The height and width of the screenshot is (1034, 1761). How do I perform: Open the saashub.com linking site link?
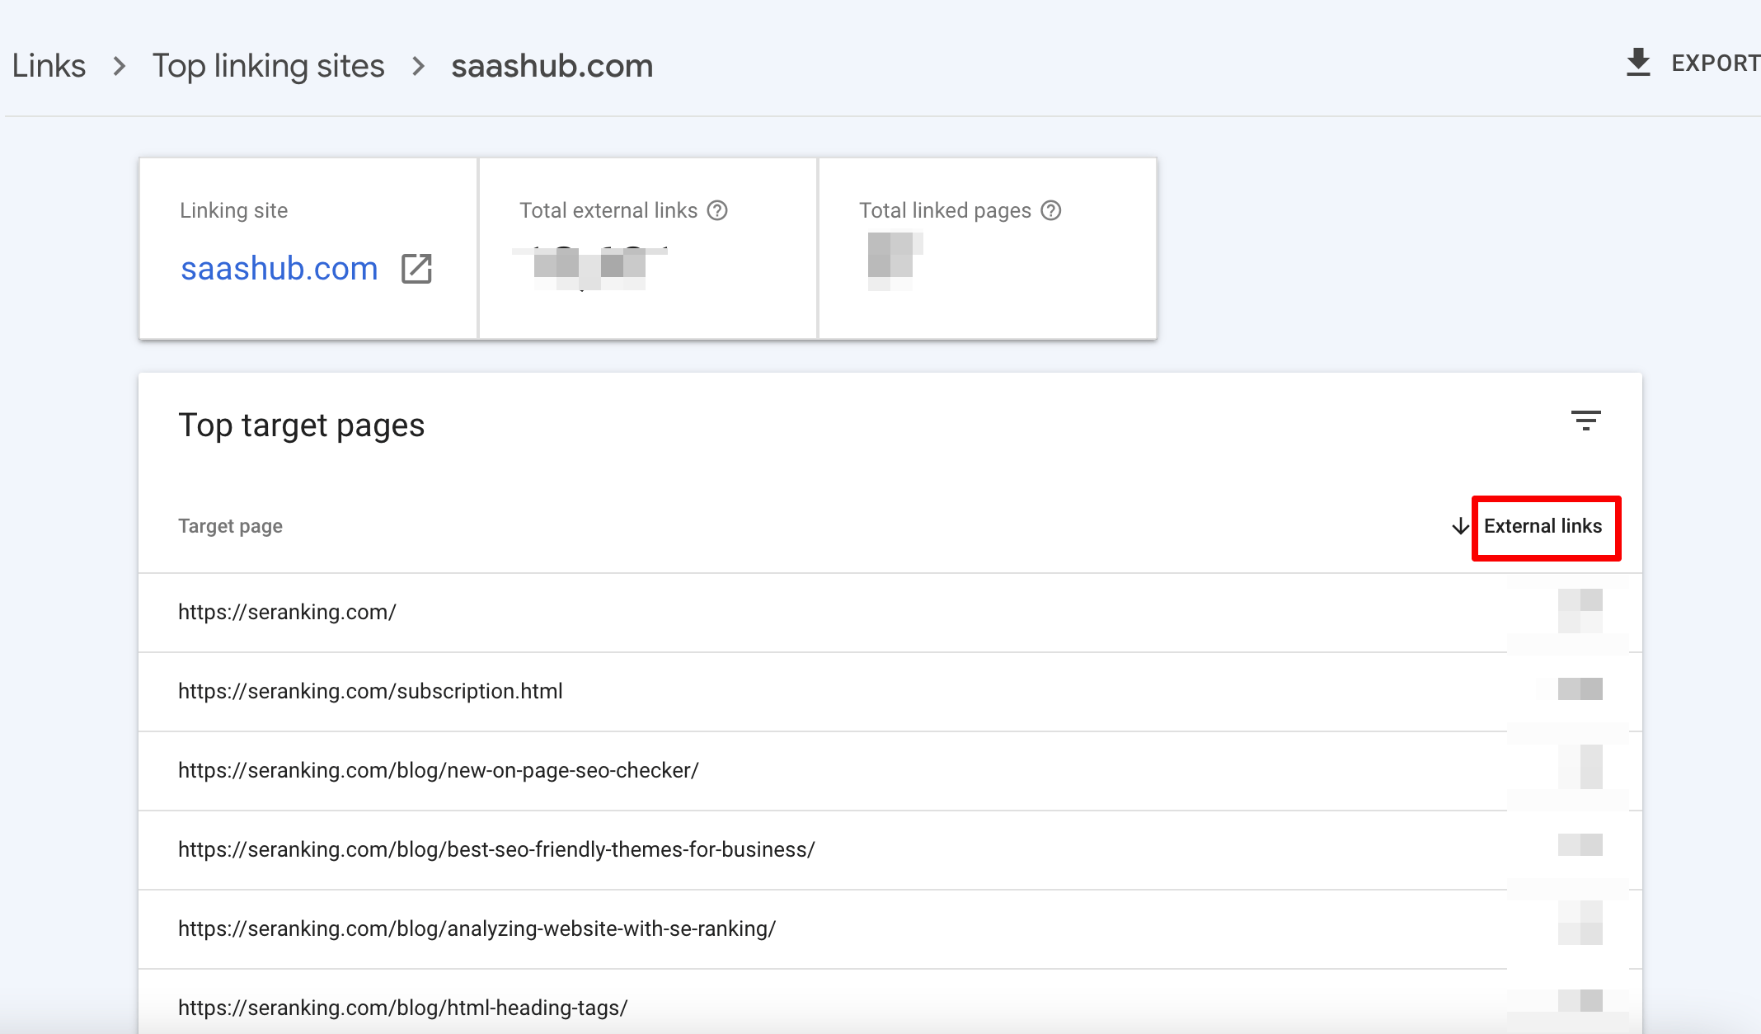coord(279,268)
